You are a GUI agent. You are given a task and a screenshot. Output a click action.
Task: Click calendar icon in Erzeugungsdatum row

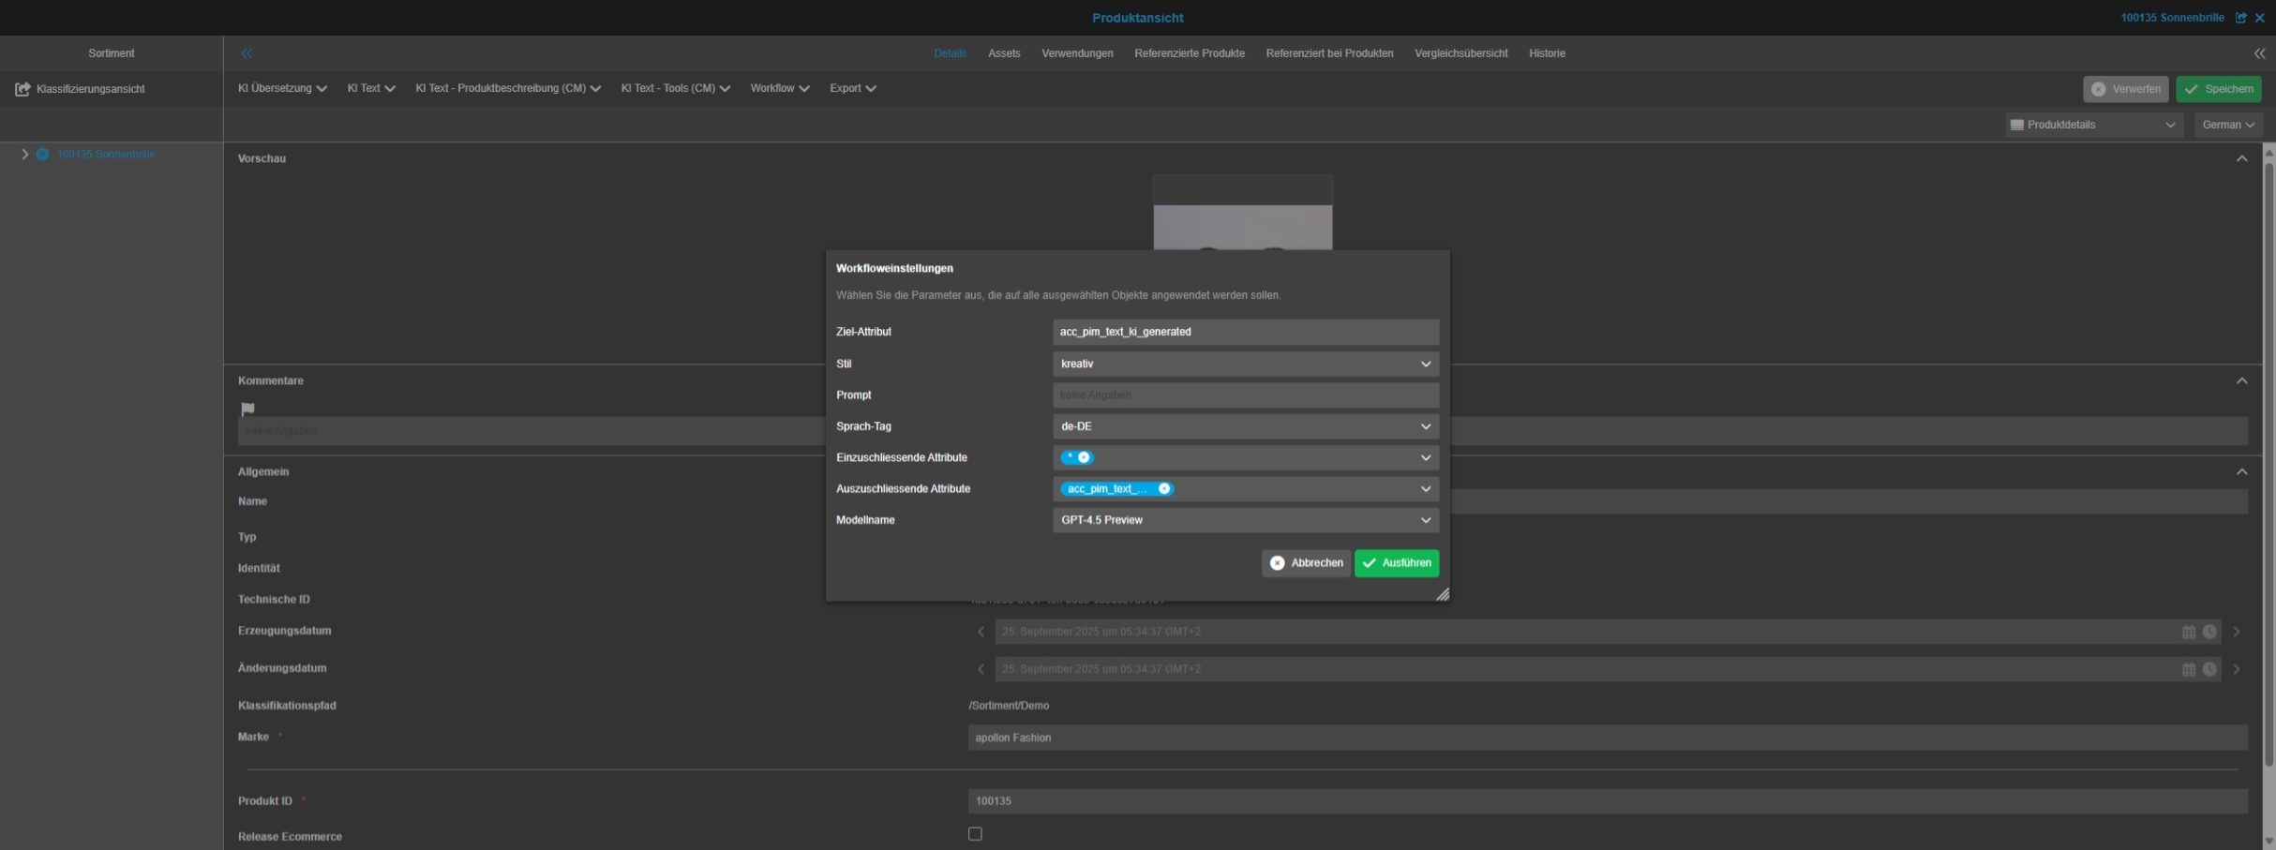click(x=2188, y=633)
